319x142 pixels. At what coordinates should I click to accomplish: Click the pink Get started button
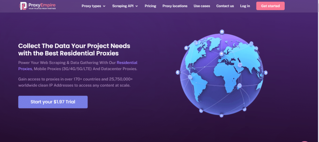tap(270, 6)
